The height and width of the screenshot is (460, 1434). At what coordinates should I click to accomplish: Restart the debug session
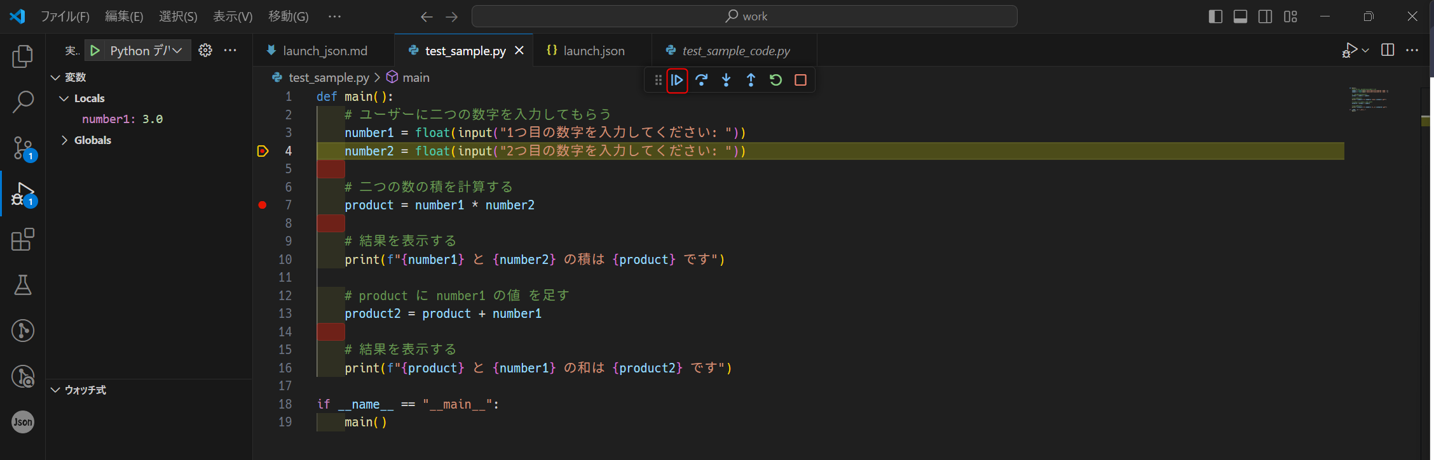[x=775, y=80]
